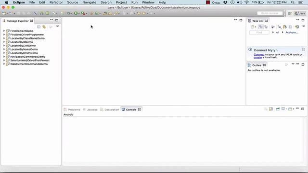Click the Android SDK Manager icon

(42, 13)
